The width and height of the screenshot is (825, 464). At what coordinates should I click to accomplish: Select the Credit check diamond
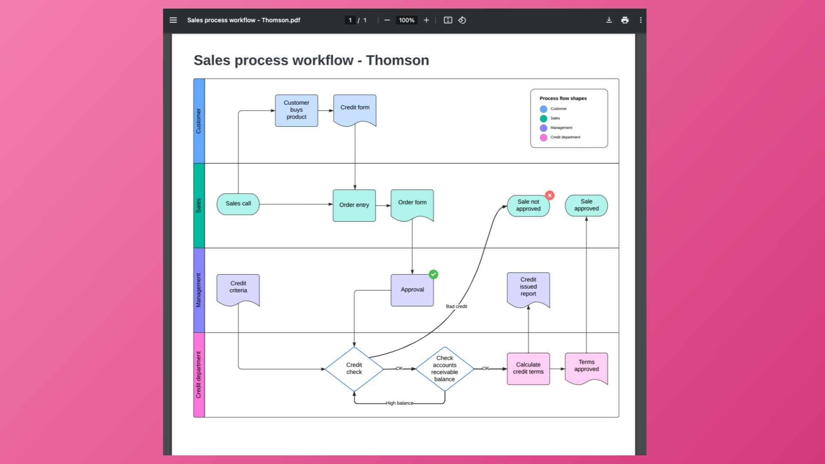pyautogui.click(x=354, y=369)
